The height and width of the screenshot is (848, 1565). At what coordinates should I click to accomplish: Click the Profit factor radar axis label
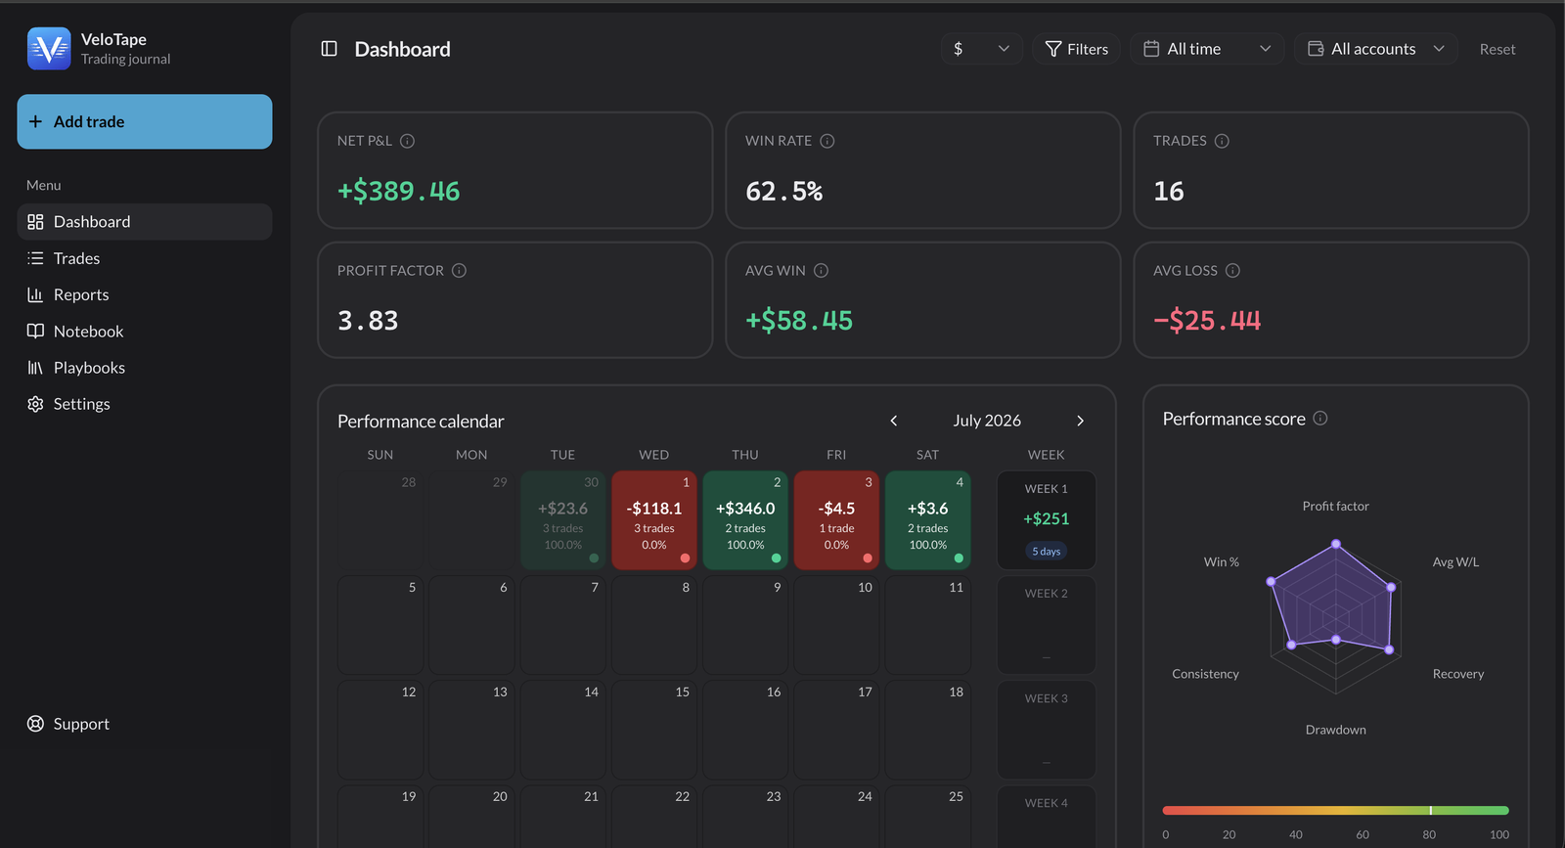pyautogui.click(x=1335, y=506)
